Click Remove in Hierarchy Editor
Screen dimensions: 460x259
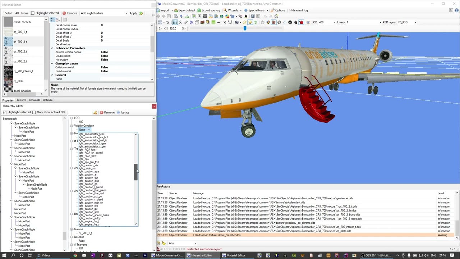[107, 113]
